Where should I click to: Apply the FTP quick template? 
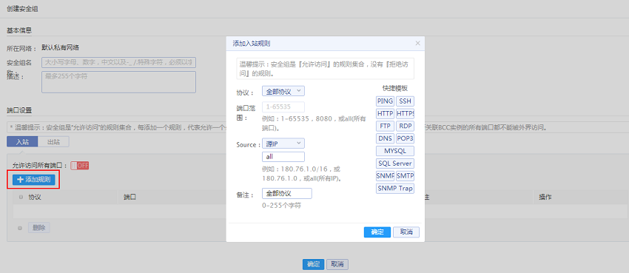pos(385,126)
